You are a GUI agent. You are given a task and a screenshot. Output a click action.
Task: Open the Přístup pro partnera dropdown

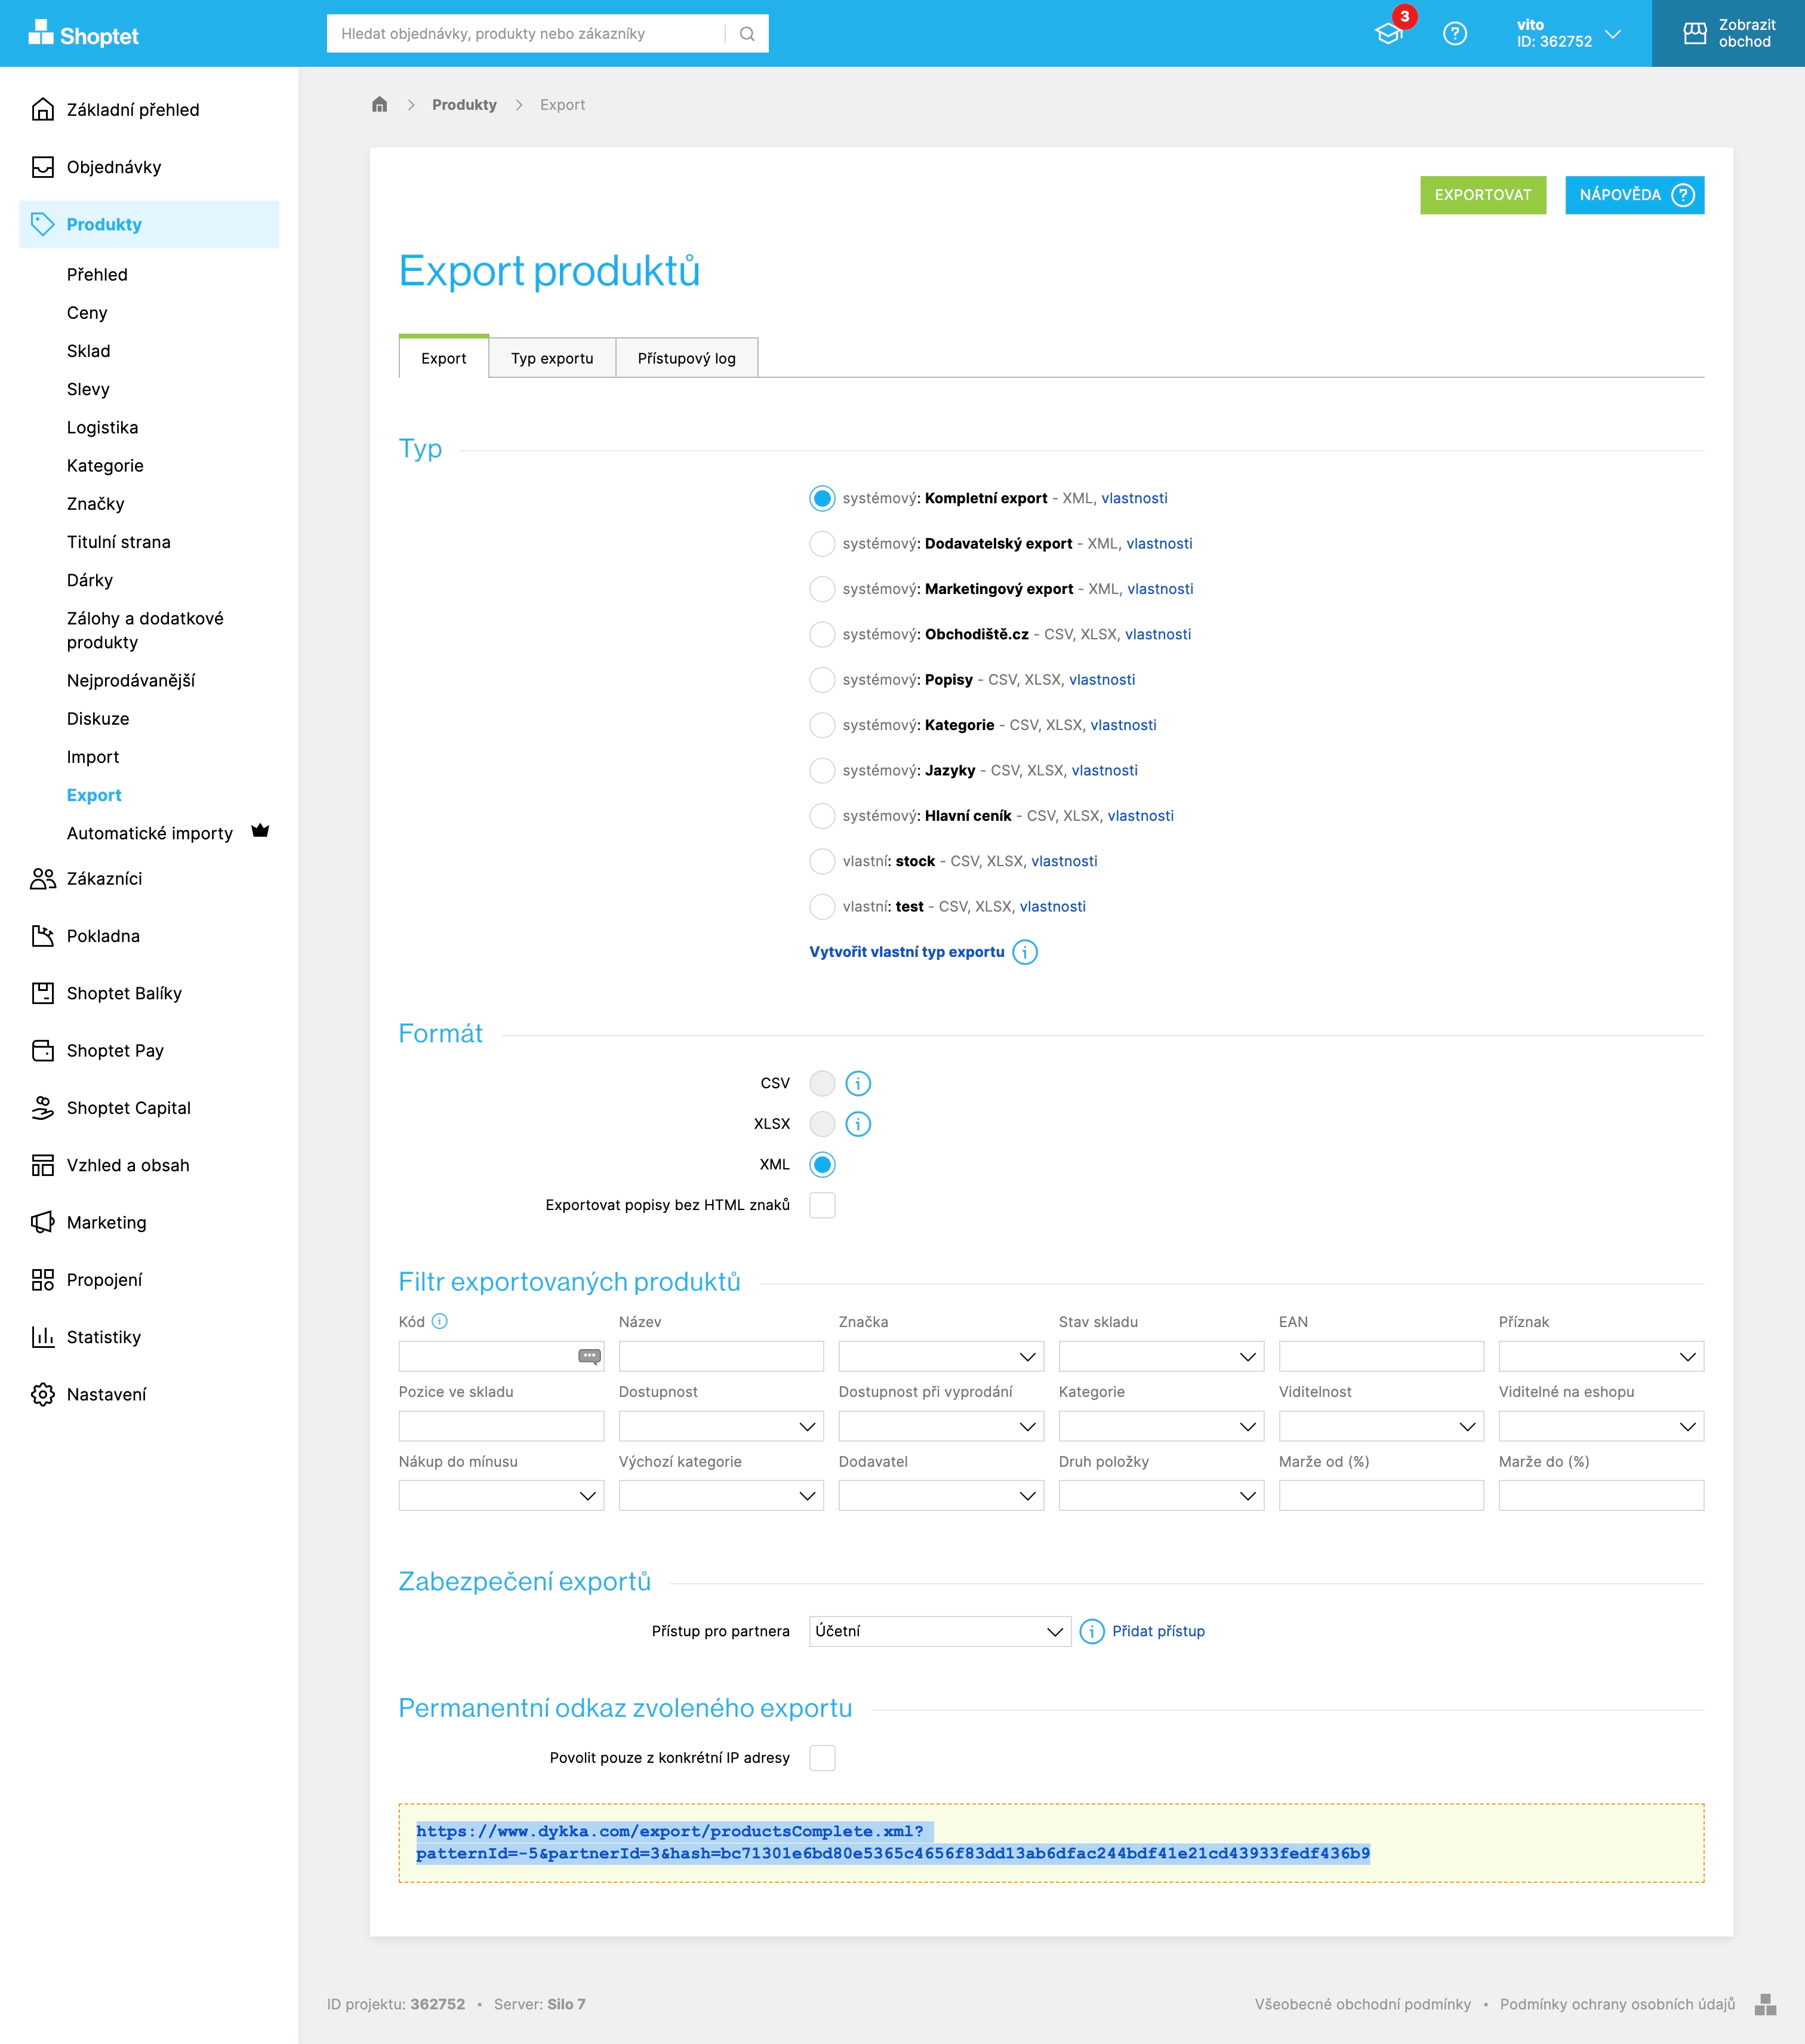tap(939, 1631)
